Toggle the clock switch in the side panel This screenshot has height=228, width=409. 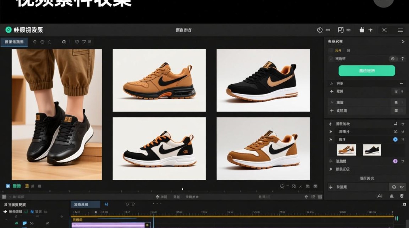pyautogui.click(x=393, y=59)
